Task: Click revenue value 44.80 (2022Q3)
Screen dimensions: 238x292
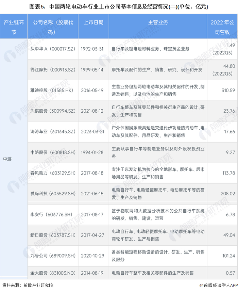Action: 223,70
